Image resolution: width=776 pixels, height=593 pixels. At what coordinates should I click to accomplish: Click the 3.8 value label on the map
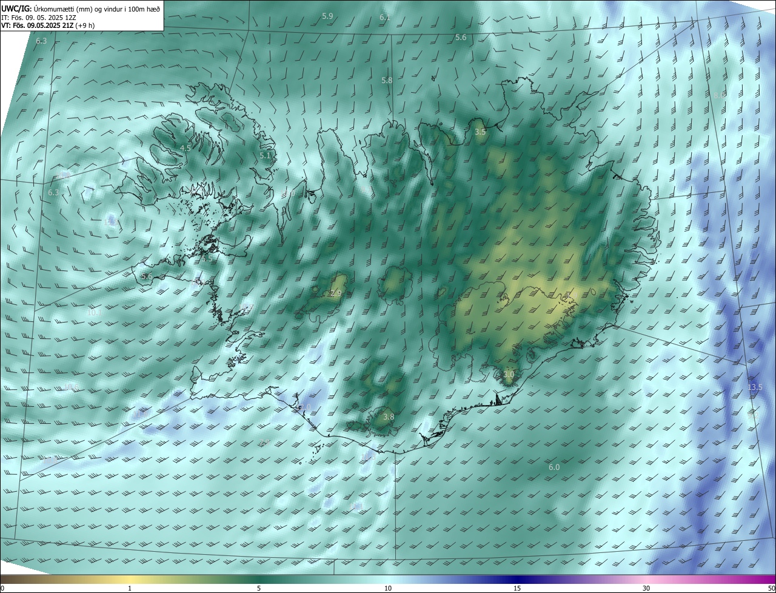coord(389,417)
